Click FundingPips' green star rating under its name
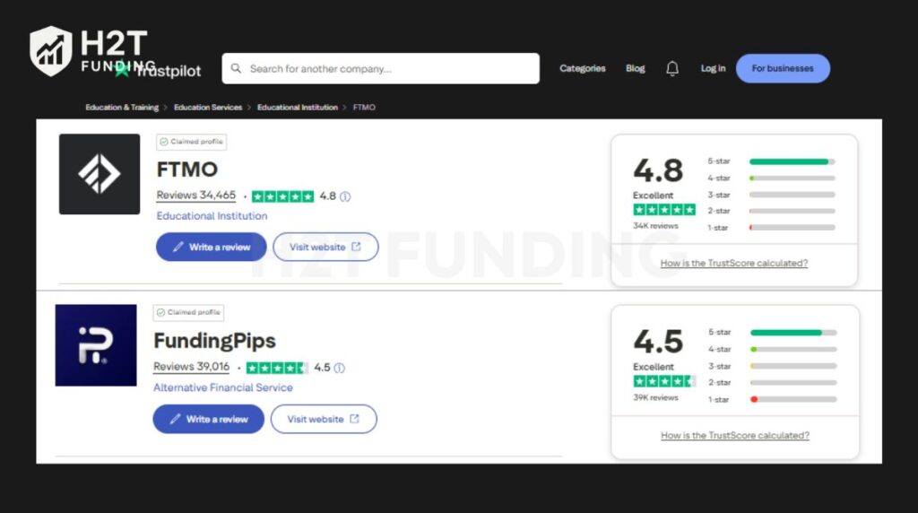Image resolution: width=918 pixels, height=513 pixels. click(x=277, y=368)
